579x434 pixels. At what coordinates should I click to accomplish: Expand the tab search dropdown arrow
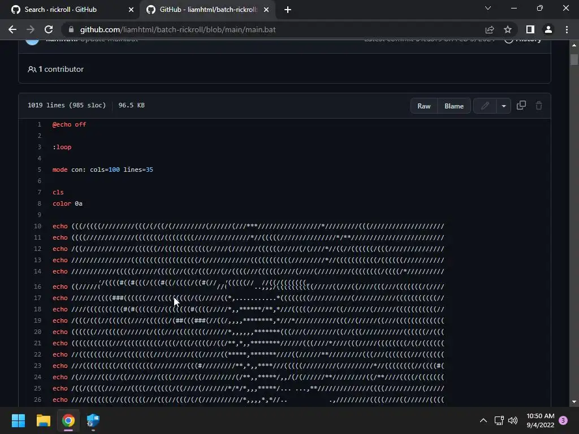pos(488,8)
